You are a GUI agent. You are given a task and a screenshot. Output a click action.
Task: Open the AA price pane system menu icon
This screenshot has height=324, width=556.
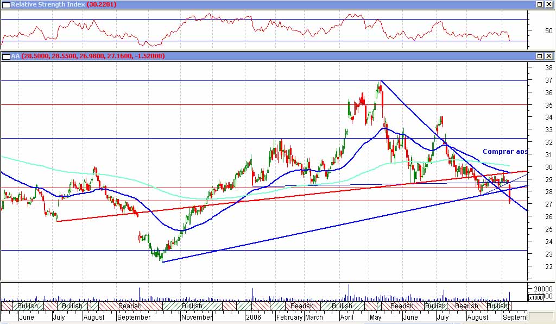tap(5, 56)
